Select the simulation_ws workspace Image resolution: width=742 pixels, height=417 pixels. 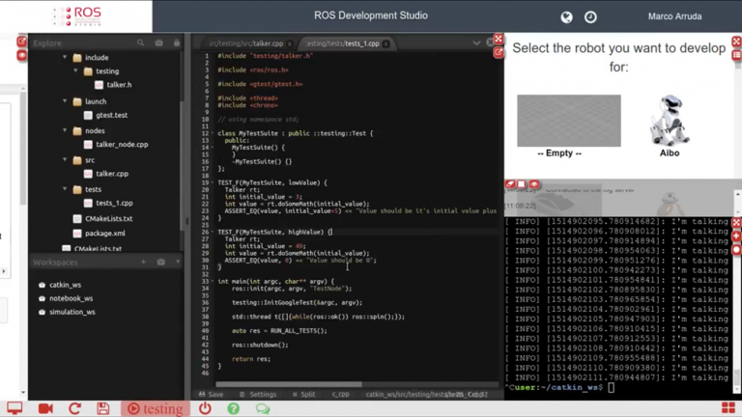point(71,312)
